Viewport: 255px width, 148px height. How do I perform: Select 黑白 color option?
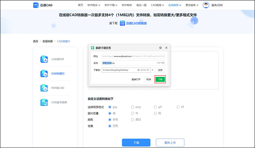point(133,120)
